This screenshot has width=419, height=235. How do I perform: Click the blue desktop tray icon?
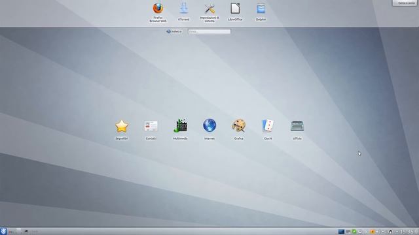(x=341, y=232)
